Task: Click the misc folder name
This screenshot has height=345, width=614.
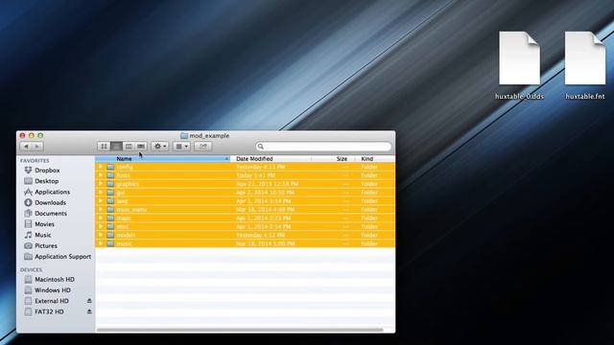Action: click(x=123, y=226)
